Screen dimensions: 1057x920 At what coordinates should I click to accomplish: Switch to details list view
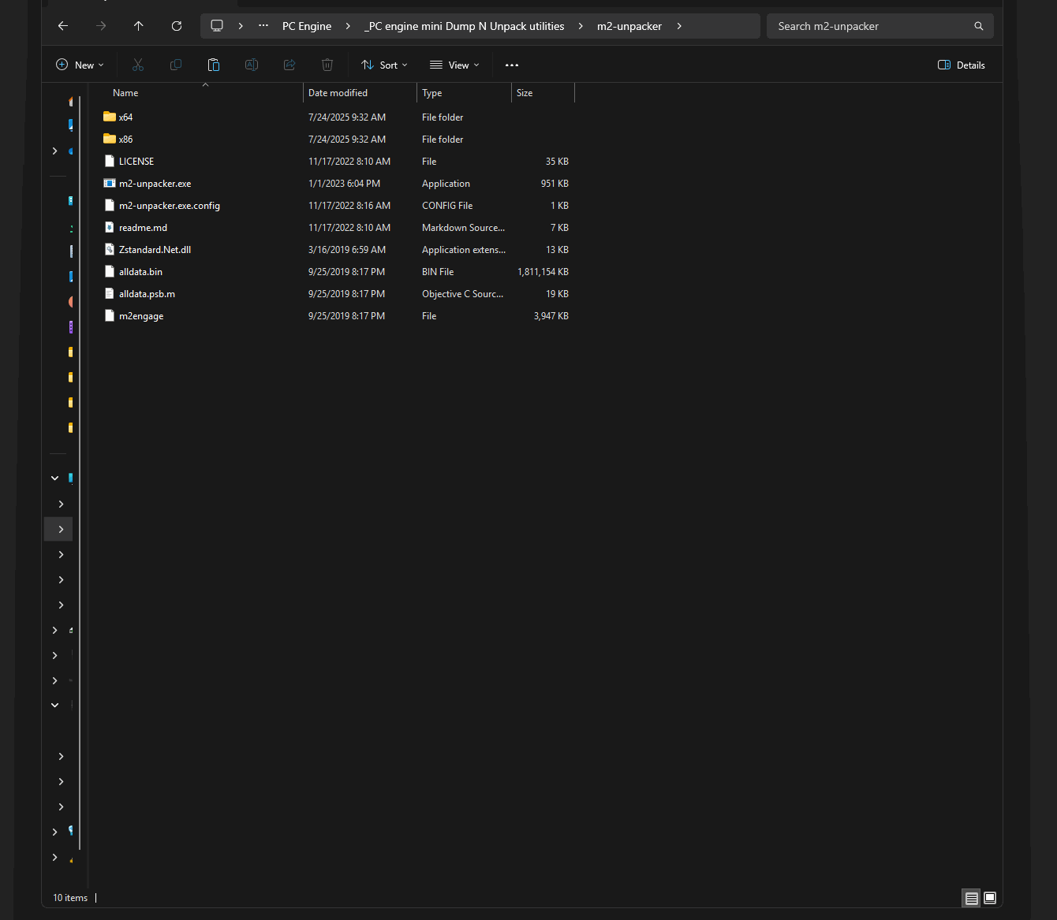pos(971,898)
